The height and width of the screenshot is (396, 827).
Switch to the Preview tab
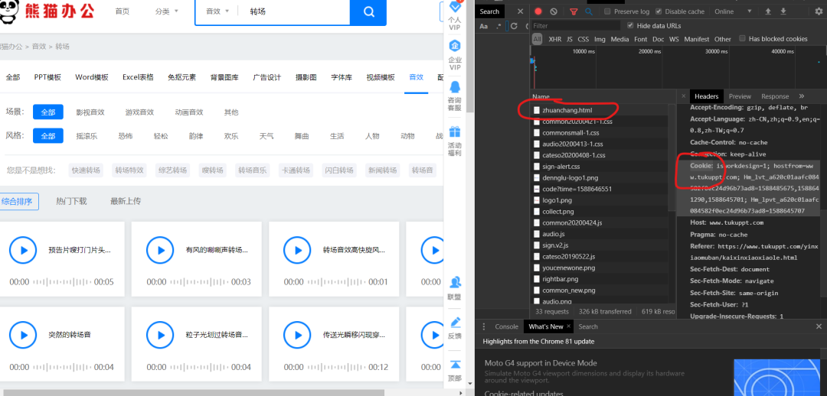[x=740, y=96]
